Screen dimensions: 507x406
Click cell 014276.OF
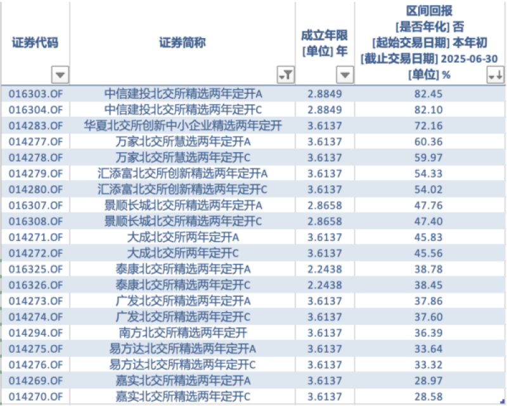coord(35,365)
